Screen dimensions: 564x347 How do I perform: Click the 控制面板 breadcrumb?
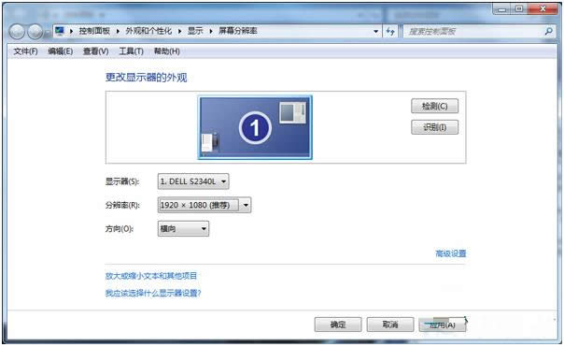tap(94, 31)
